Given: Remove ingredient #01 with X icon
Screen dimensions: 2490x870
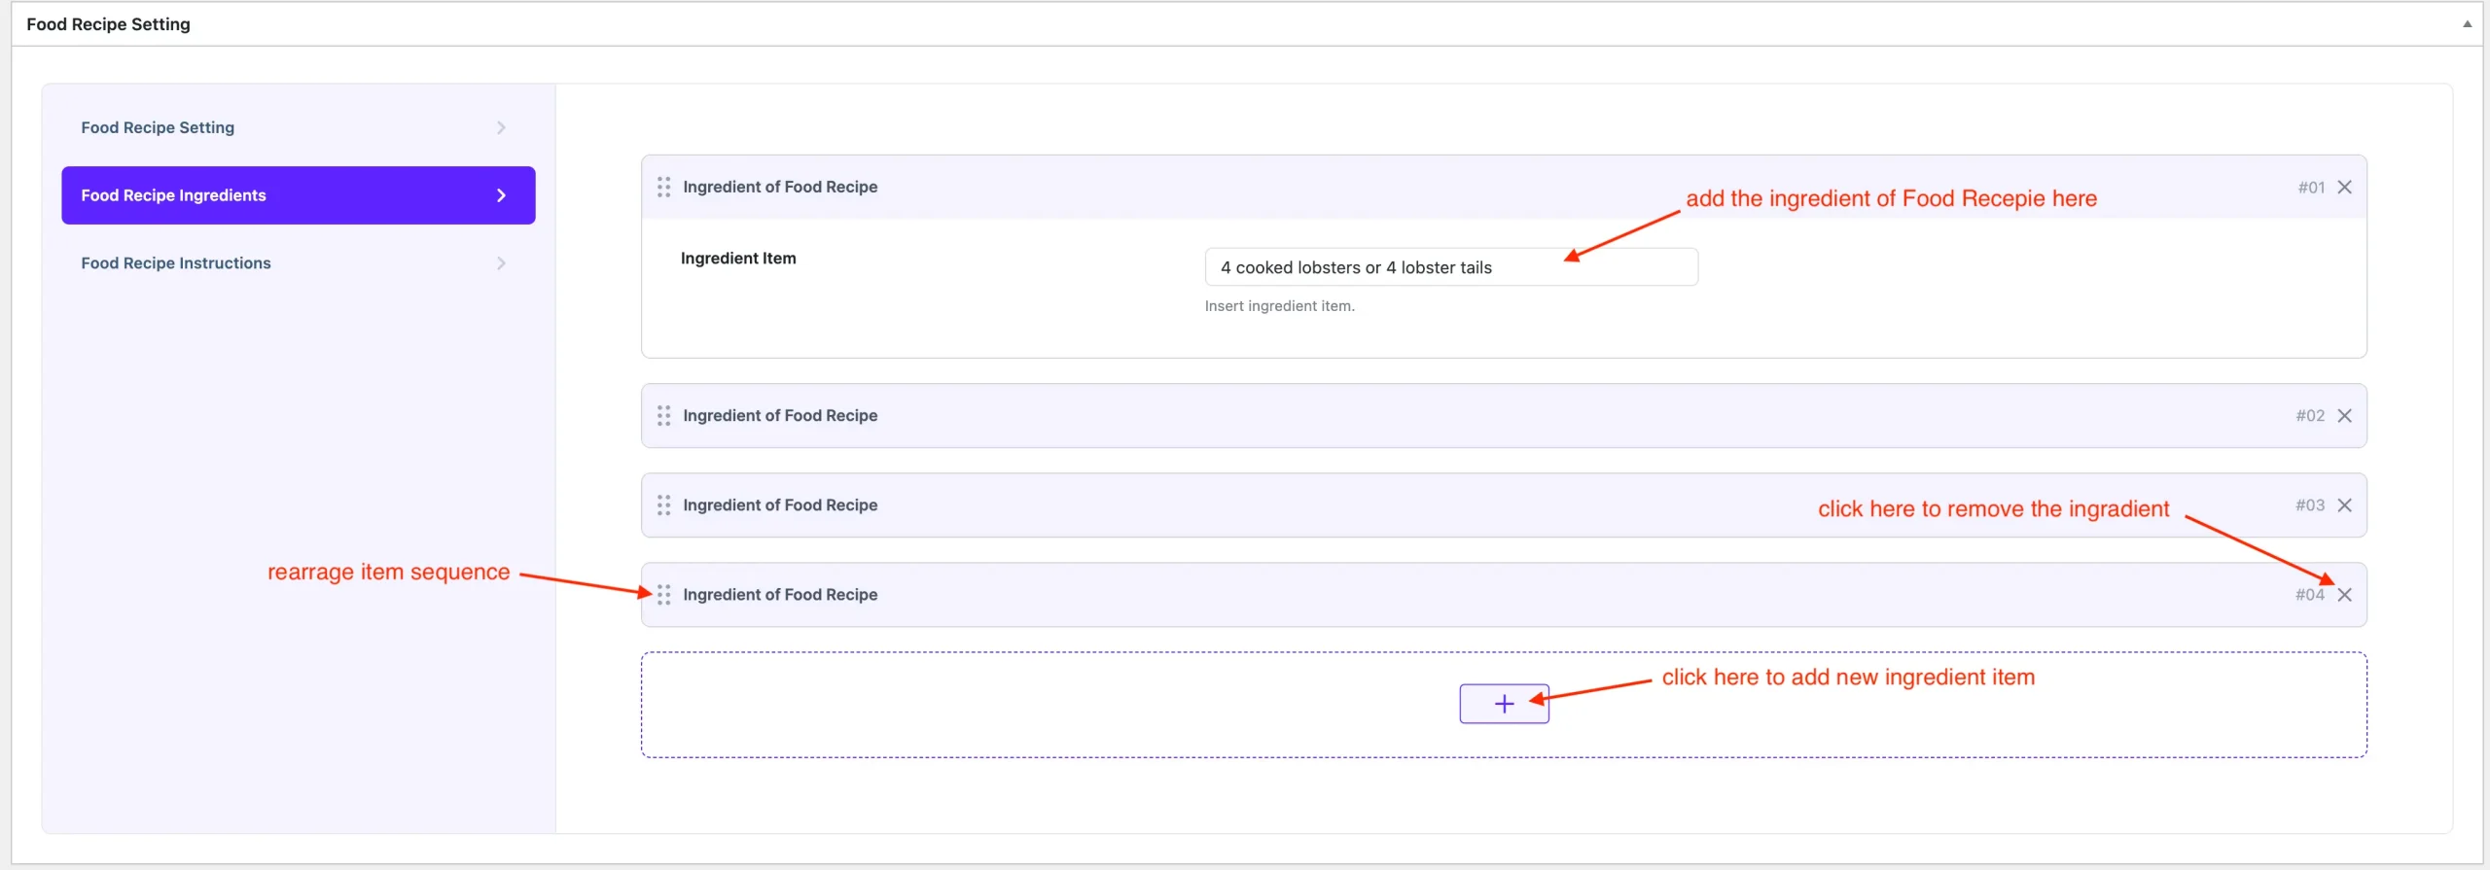Looking at the screenshot, I should [2344, 188].
